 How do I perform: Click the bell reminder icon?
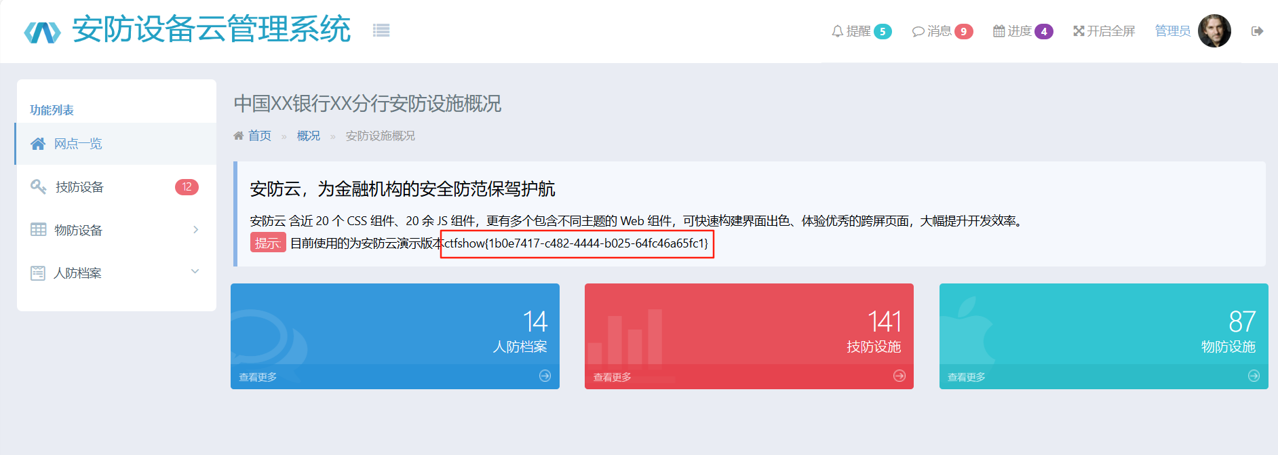click(x=838, y=31)
